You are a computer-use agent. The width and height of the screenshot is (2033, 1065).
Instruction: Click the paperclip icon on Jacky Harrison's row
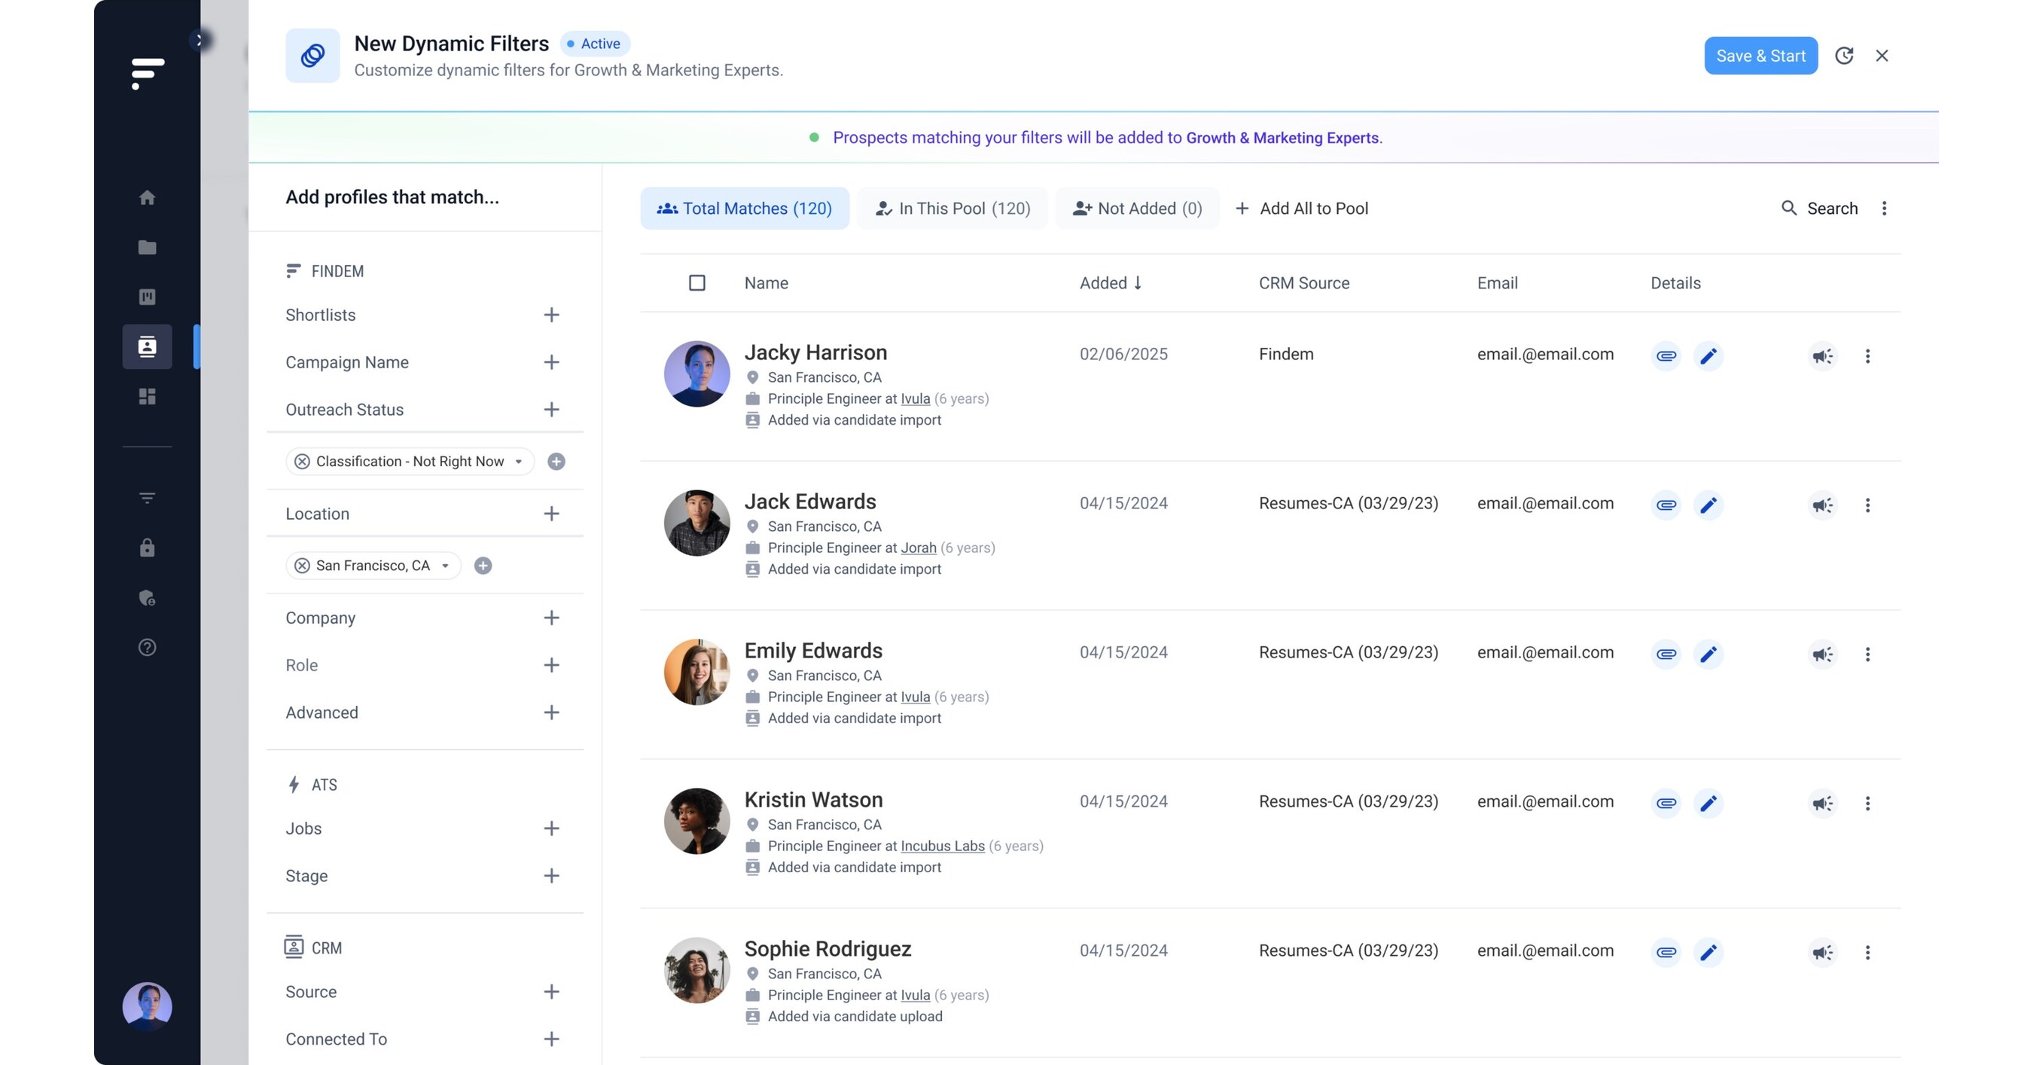click(x=1666, y=356)
